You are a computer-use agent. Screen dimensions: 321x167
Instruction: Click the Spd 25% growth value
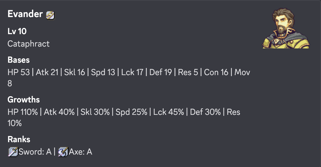click(131, 112)
